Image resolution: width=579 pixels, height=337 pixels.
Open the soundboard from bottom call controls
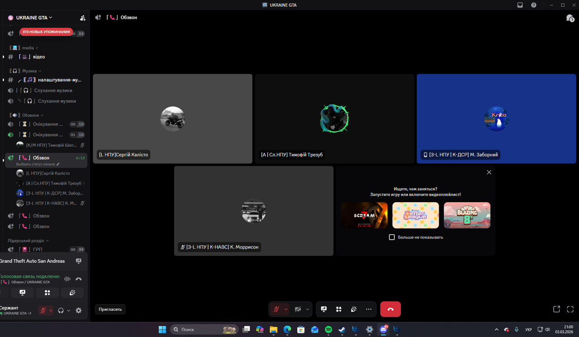[x=354, y=309]
